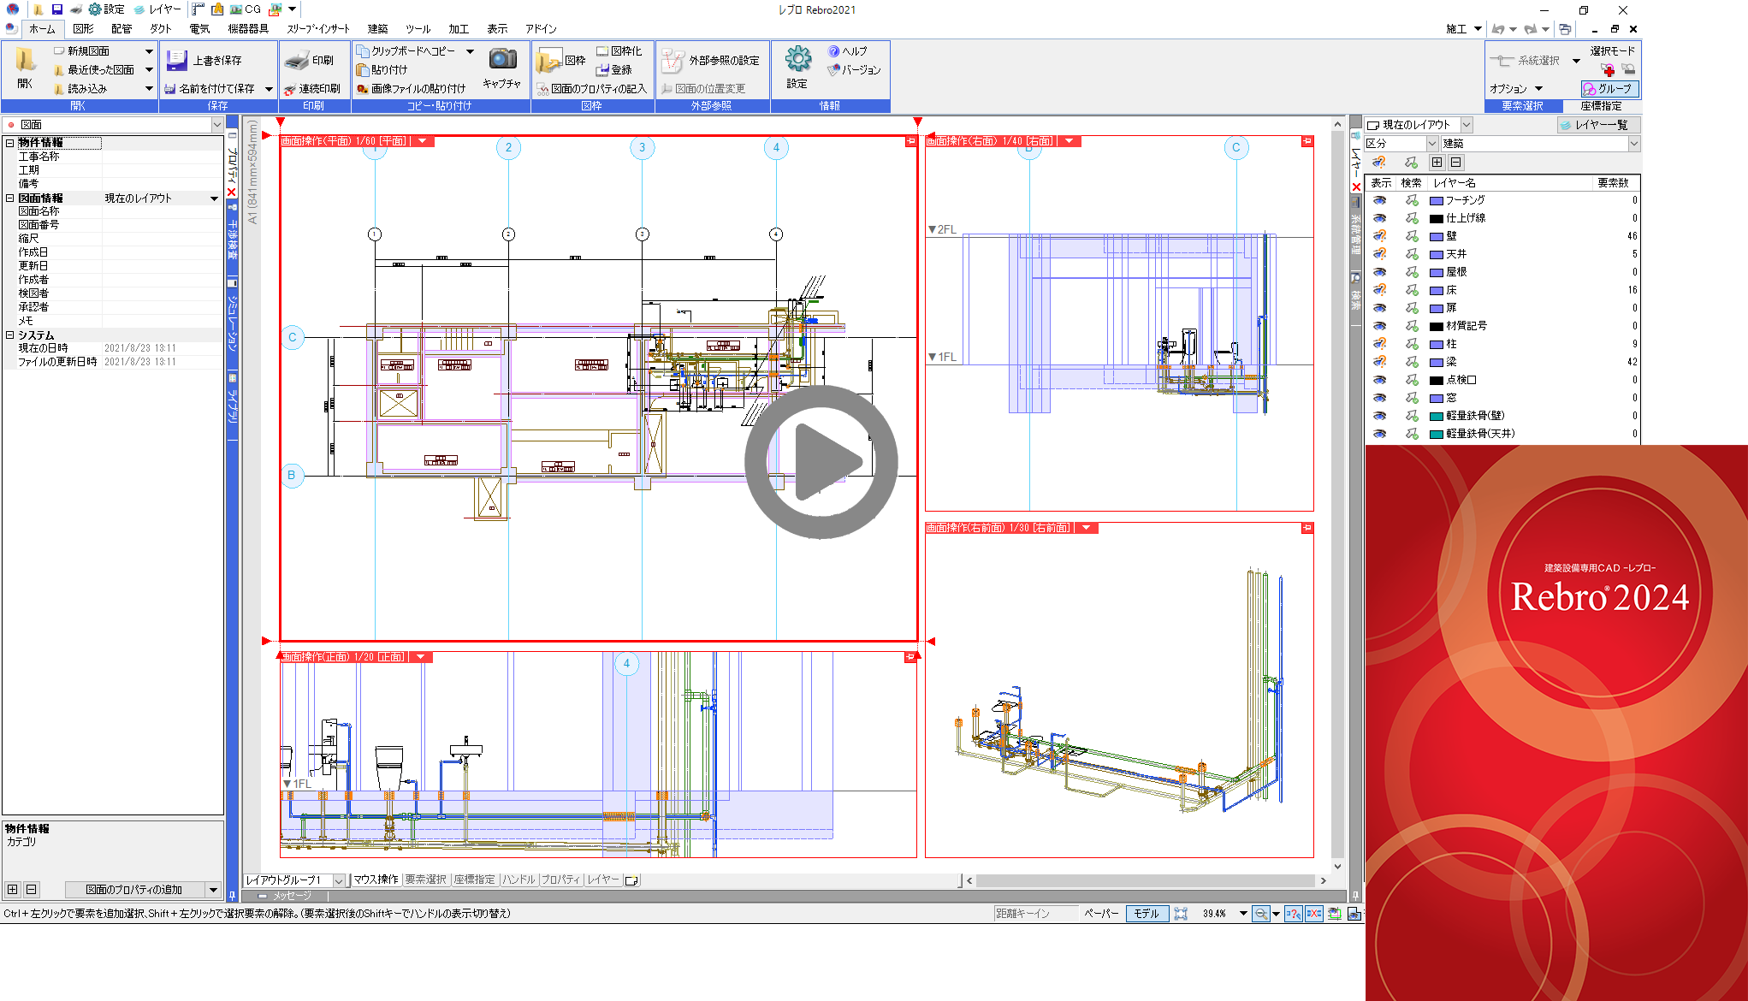Click the 画像ファイルの貼り付け icon

click(363, 89)
